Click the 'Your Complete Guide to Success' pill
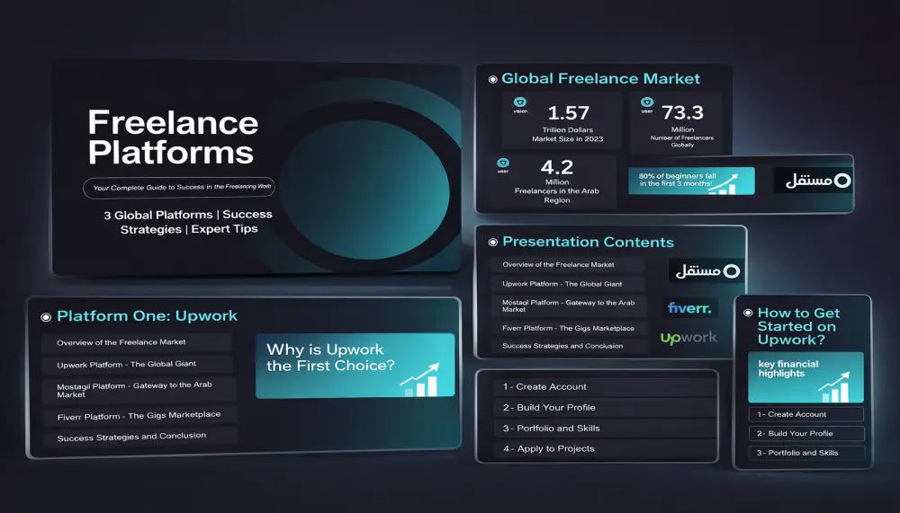The height and width of the screenshot is (513, 900). (x=179, y=188)
